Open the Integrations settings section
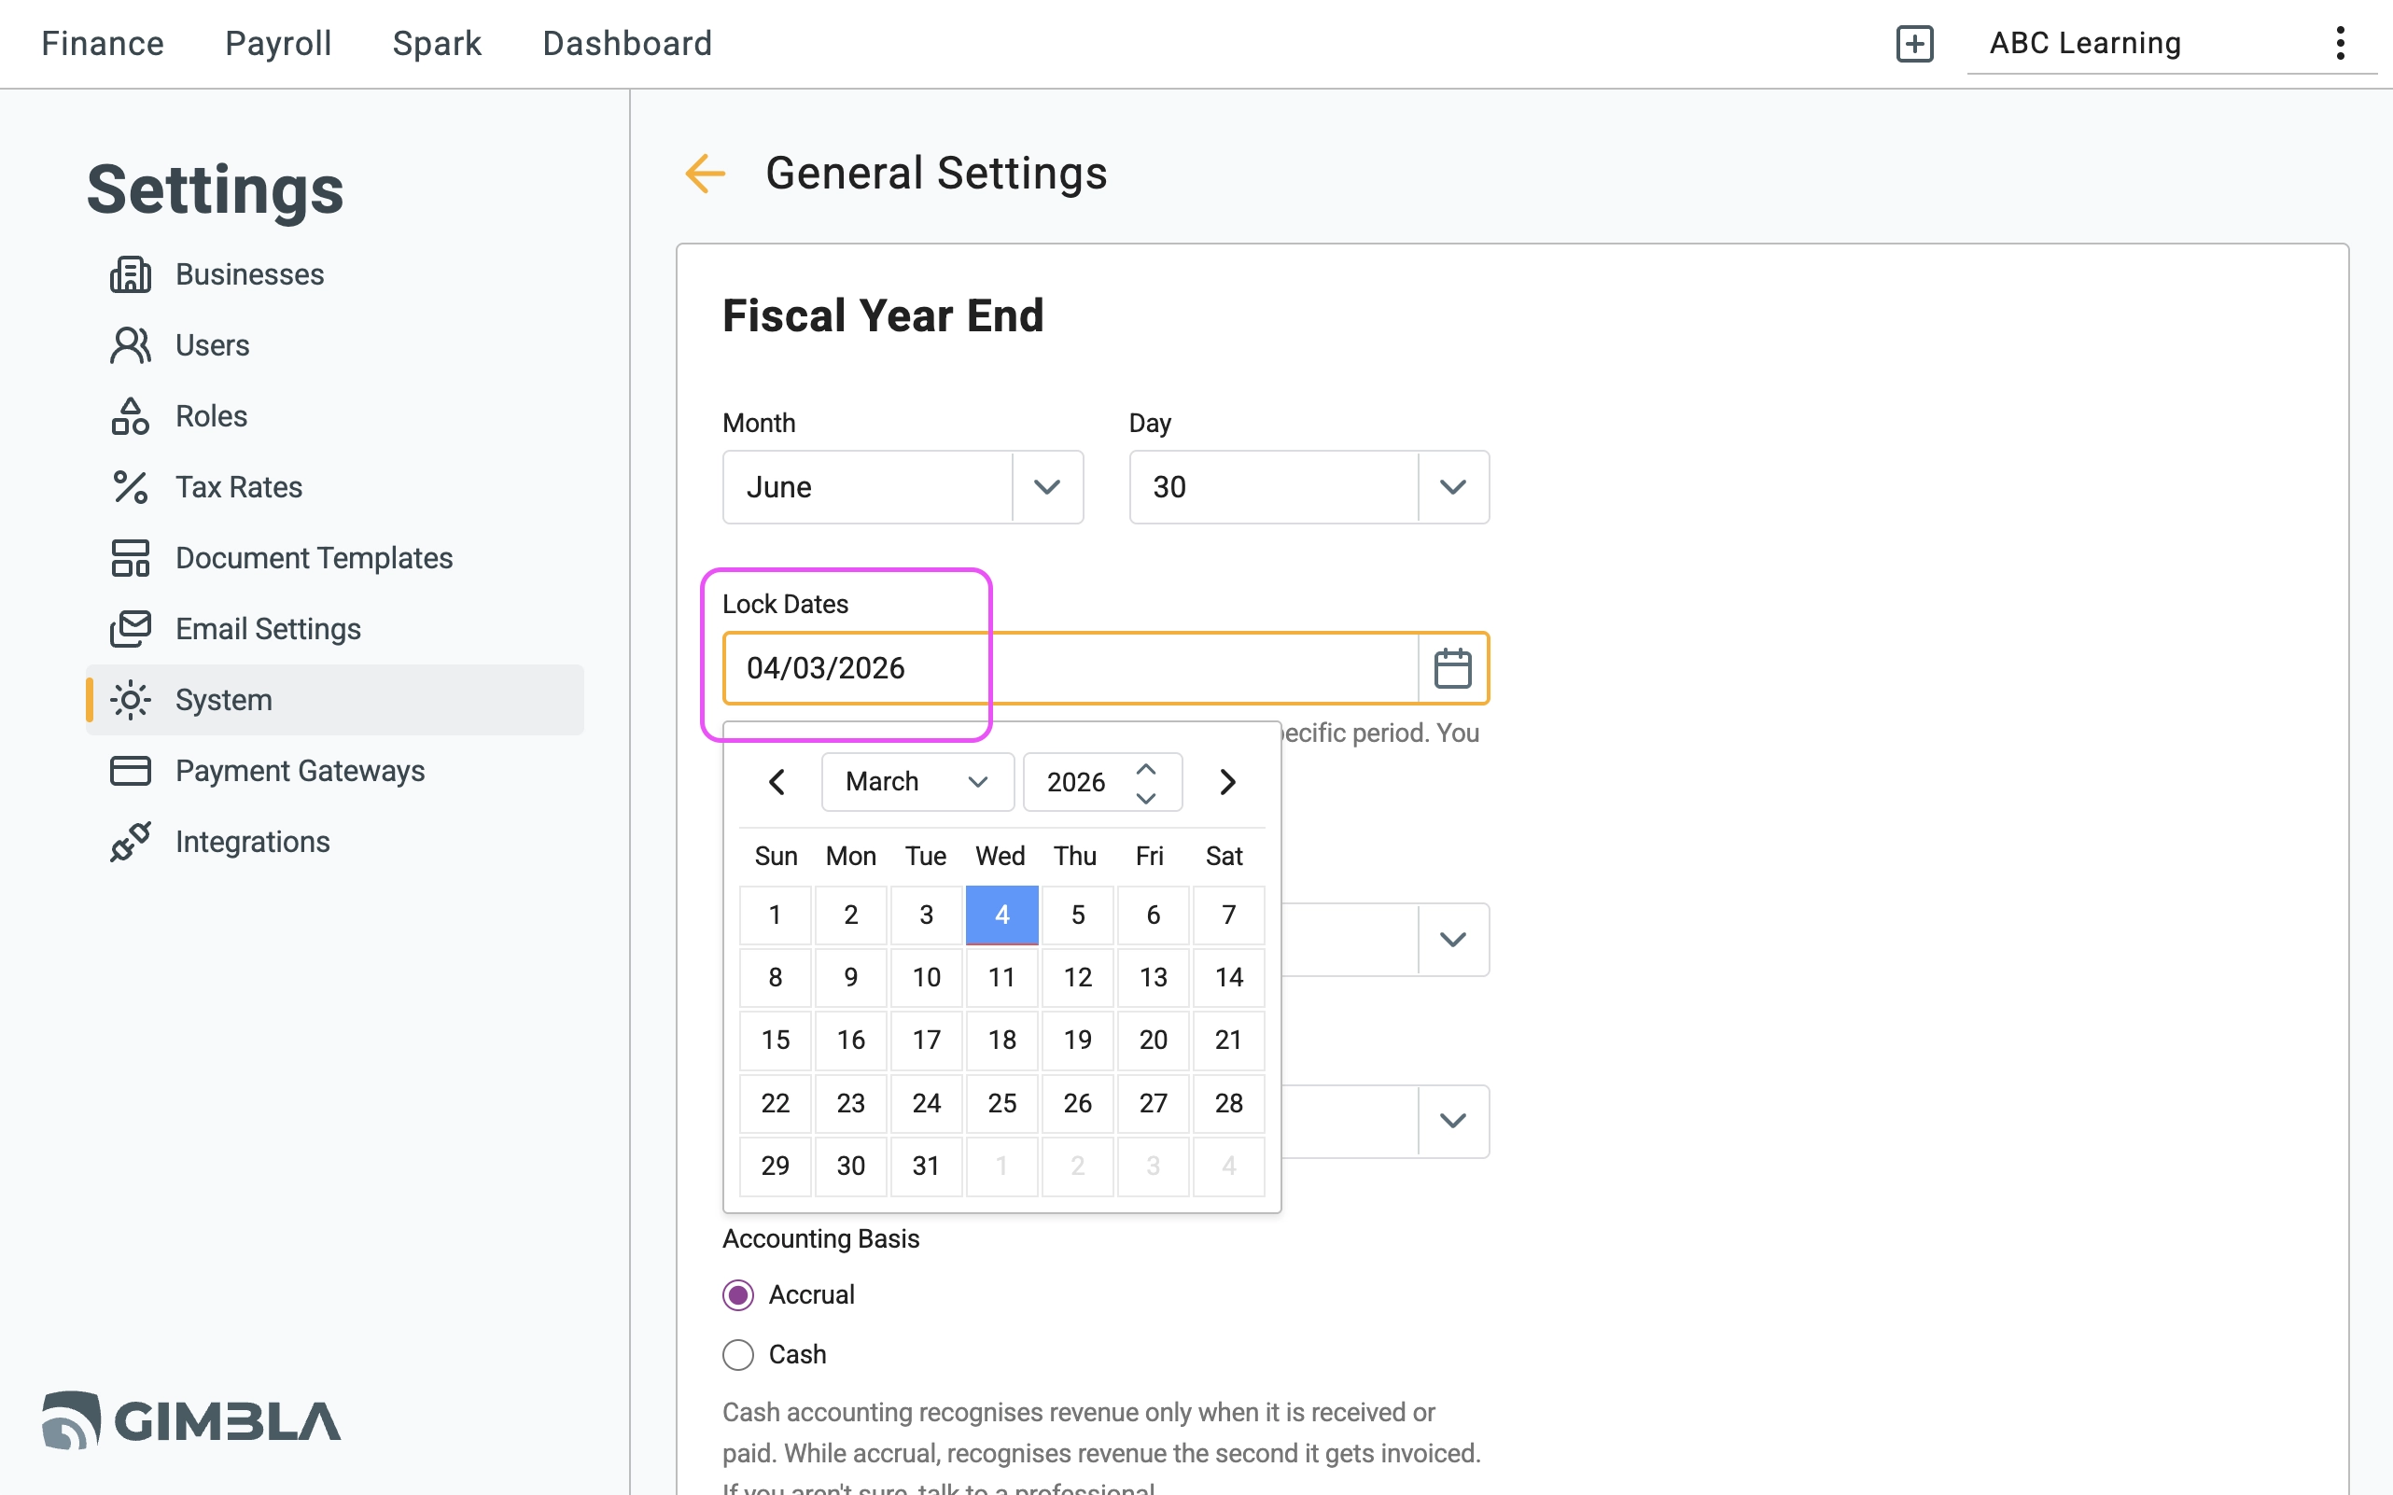 [252, 842]
